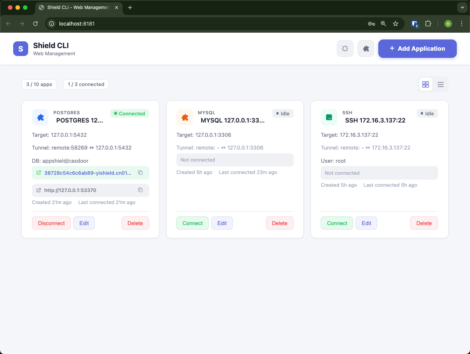
Task: Click the SSH 172.16.3.137:22 card title
Action: point(375,121)
